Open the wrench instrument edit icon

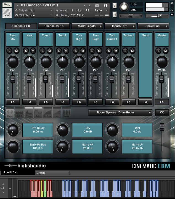tap(7, 5)
